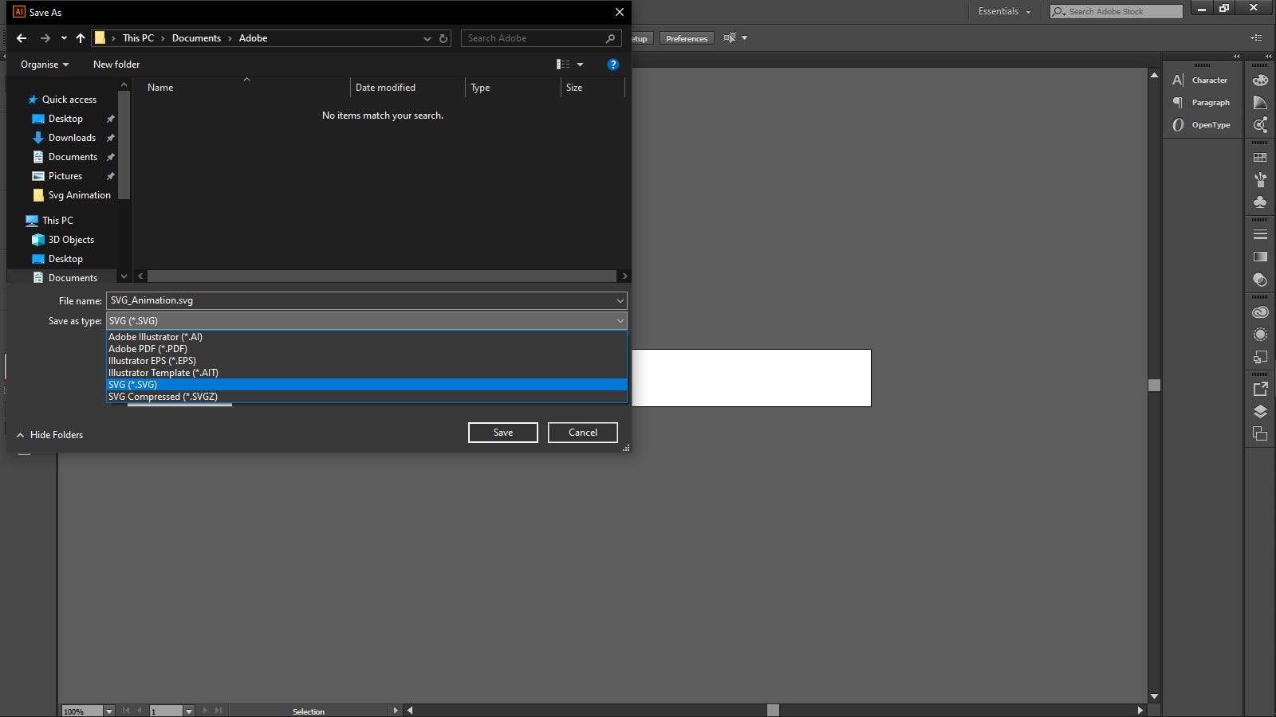Open the Creative Cloud Libraries panel icon
The height and width of the screenshot is (717, 1276).
point(1260,312)
